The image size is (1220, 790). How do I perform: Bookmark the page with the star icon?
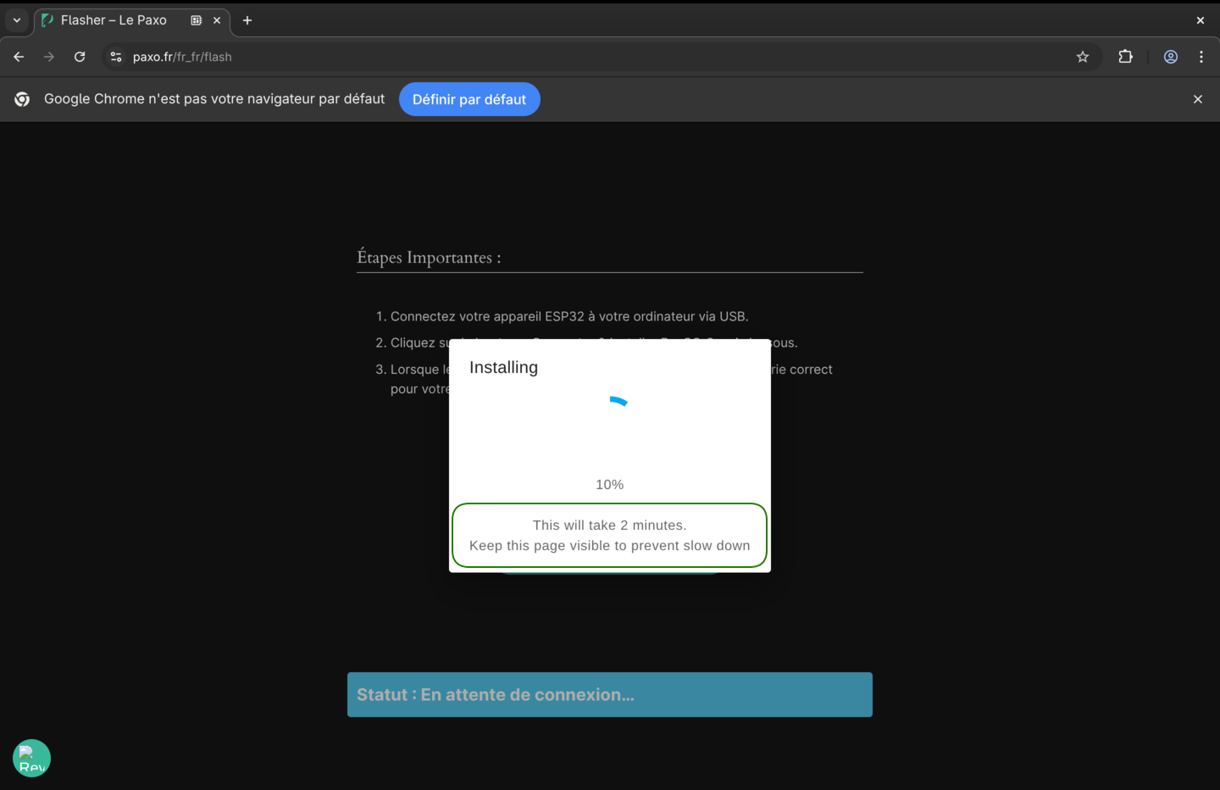pyautogui.click(x=1083, y=57)
